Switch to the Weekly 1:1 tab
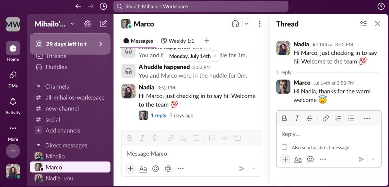The height and width of the screenshot is (187, 389). (x=178, y=41)
